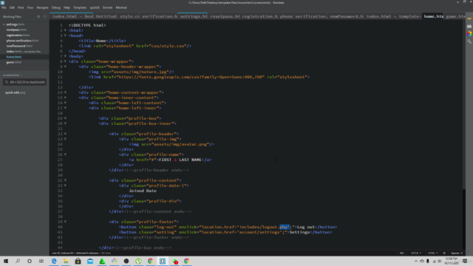Click the black circular app icon on taskbar
The width and height of the screenshot is (473, 266).
point(126,261)
